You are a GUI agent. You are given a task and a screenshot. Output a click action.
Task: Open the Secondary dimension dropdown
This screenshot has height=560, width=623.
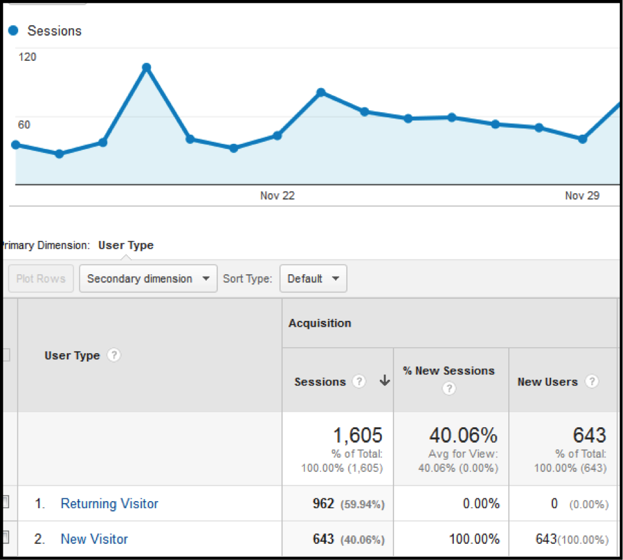(148, 279)
